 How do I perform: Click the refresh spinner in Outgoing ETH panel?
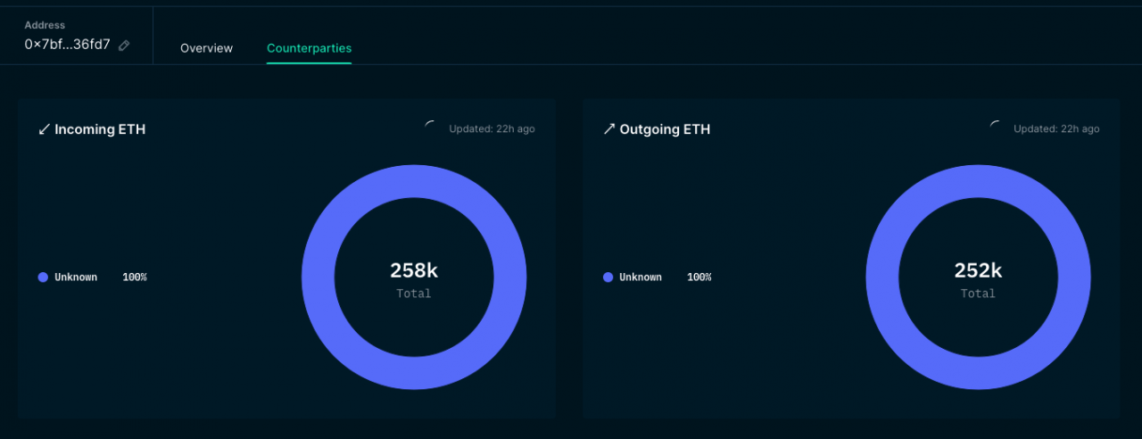pos(995,127)
